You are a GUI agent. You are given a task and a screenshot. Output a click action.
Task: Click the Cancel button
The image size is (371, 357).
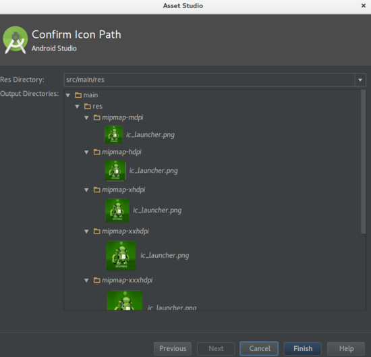(259, 348)
